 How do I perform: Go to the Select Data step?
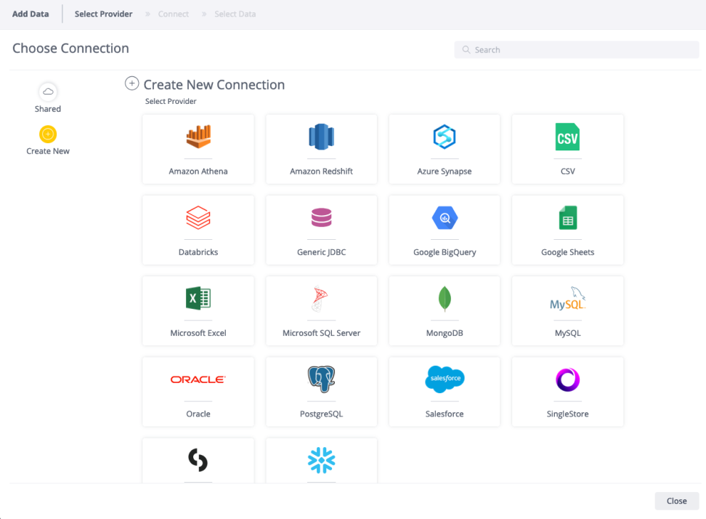[x=235, y=14]
